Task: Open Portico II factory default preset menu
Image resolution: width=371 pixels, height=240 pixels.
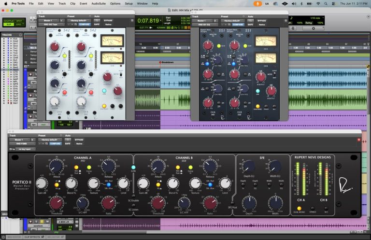Action: coord(50,140)
